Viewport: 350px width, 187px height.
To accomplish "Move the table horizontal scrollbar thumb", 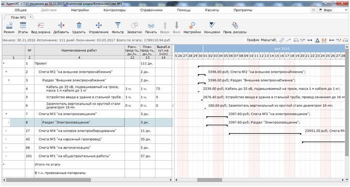I will tap(48, 180).
